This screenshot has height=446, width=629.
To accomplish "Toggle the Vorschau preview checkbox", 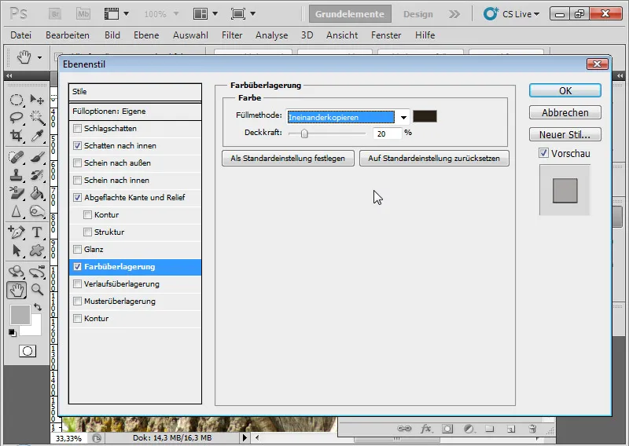I will 543,152.
